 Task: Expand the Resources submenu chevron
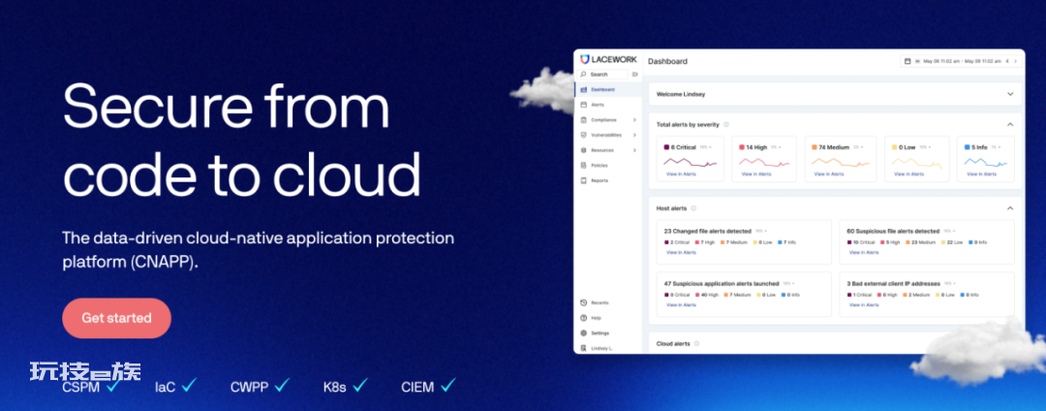tap(634, 150)
